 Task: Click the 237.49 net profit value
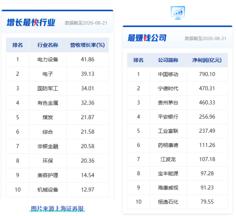(207, 131)
